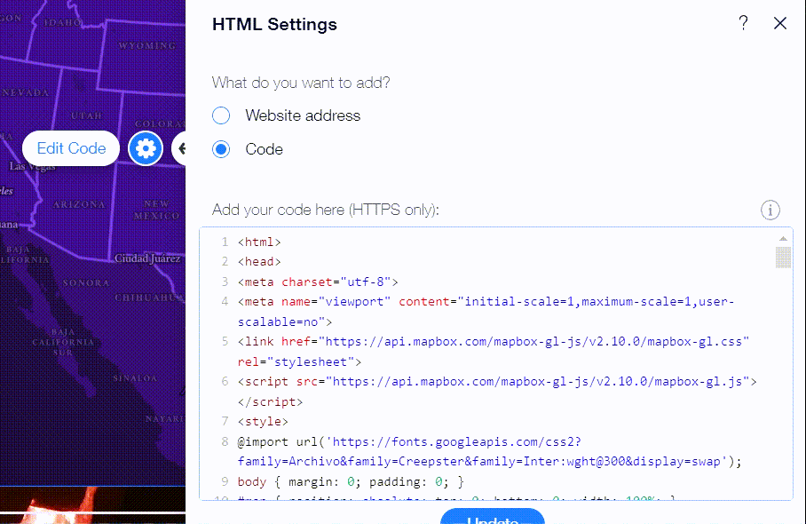Click the meta viewport code line
The width and height of the screenshot is (806, 524).
pos(486,301)
